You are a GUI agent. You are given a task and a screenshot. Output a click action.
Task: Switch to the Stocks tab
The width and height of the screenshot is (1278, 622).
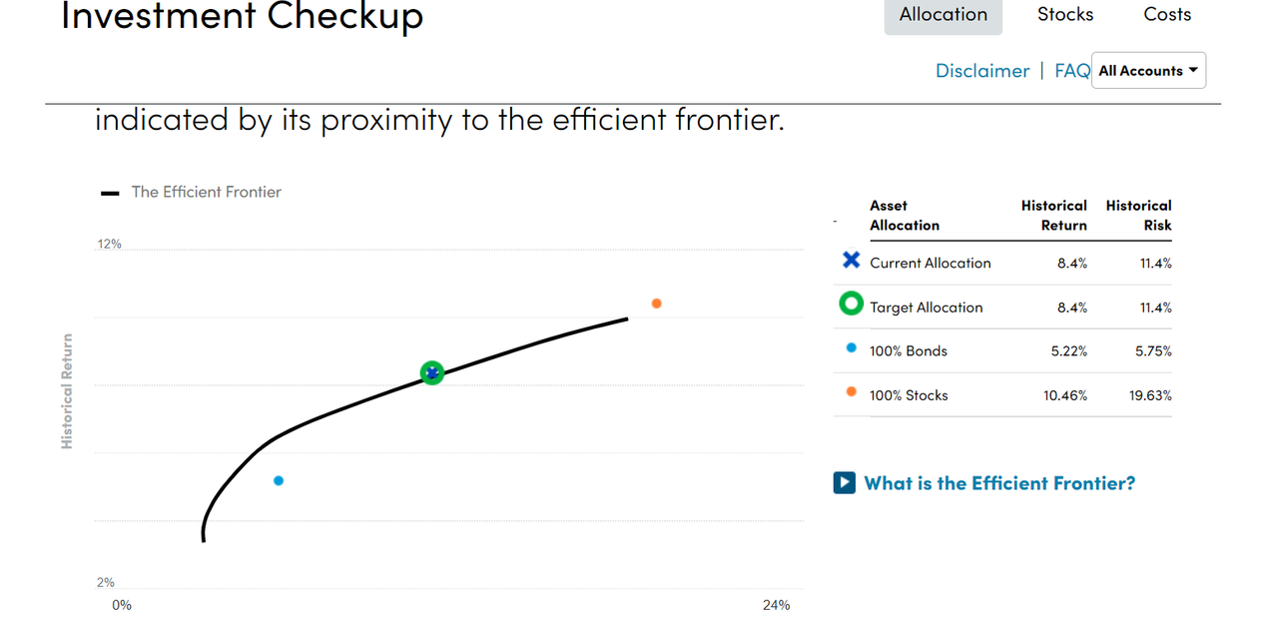[1065, 14]
